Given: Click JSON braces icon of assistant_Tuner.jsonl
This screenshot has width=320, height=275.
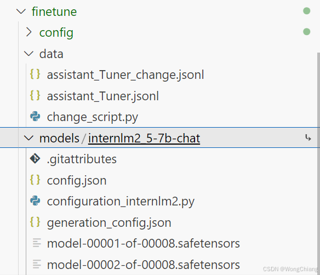Looking at the screenshot, I should point(35,95).
